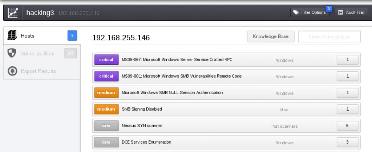Switch to the Vulnerabilities tab
The image size is (372, 152).
point(37,53)
